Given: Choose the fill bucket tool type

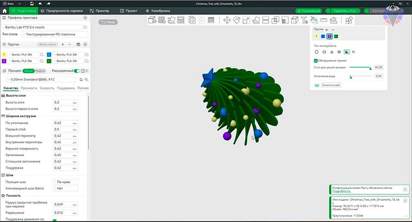Looking at the screenshot, I should [x=347, y=52].
